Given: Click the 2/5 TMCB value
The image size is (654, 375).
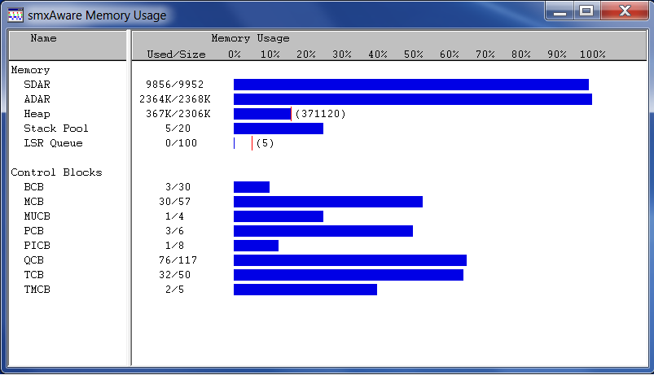Looking at the screenshot, I should pos(175,290).
